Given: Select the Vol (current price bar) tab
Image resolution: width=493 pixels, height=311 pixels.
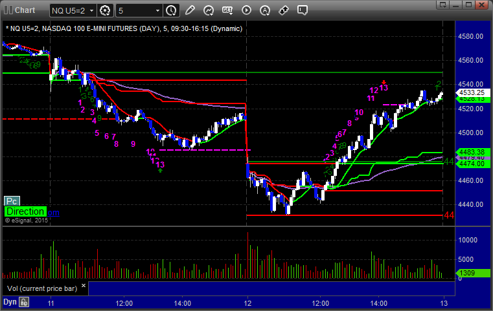Looking at the screenshot, I should 42,288.
